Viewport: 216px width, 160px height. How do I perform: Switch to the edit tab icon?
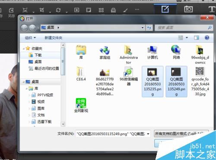point(165,9)
